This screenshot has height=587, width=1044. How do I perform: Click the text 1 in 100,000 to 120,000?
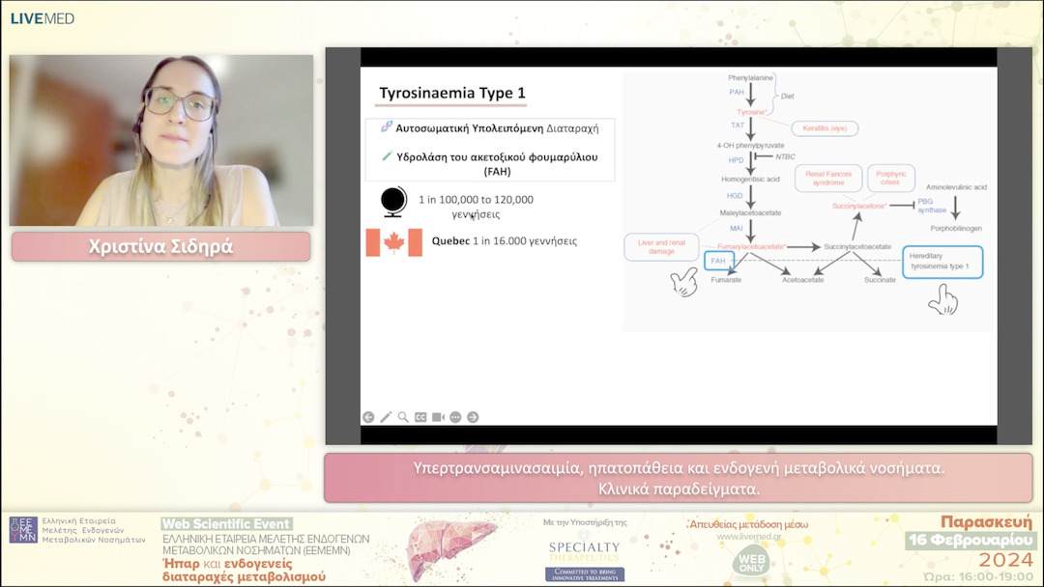click(476, 200)
